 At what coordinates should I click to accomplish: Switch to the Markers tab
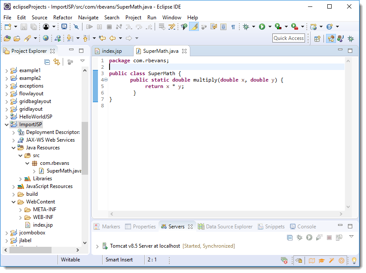107,227
